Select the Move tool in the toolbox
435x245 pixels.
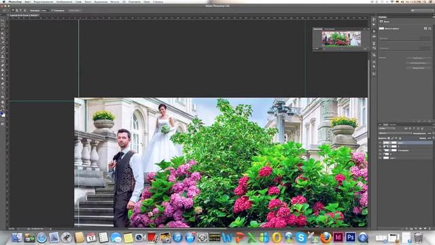[3, 20]
